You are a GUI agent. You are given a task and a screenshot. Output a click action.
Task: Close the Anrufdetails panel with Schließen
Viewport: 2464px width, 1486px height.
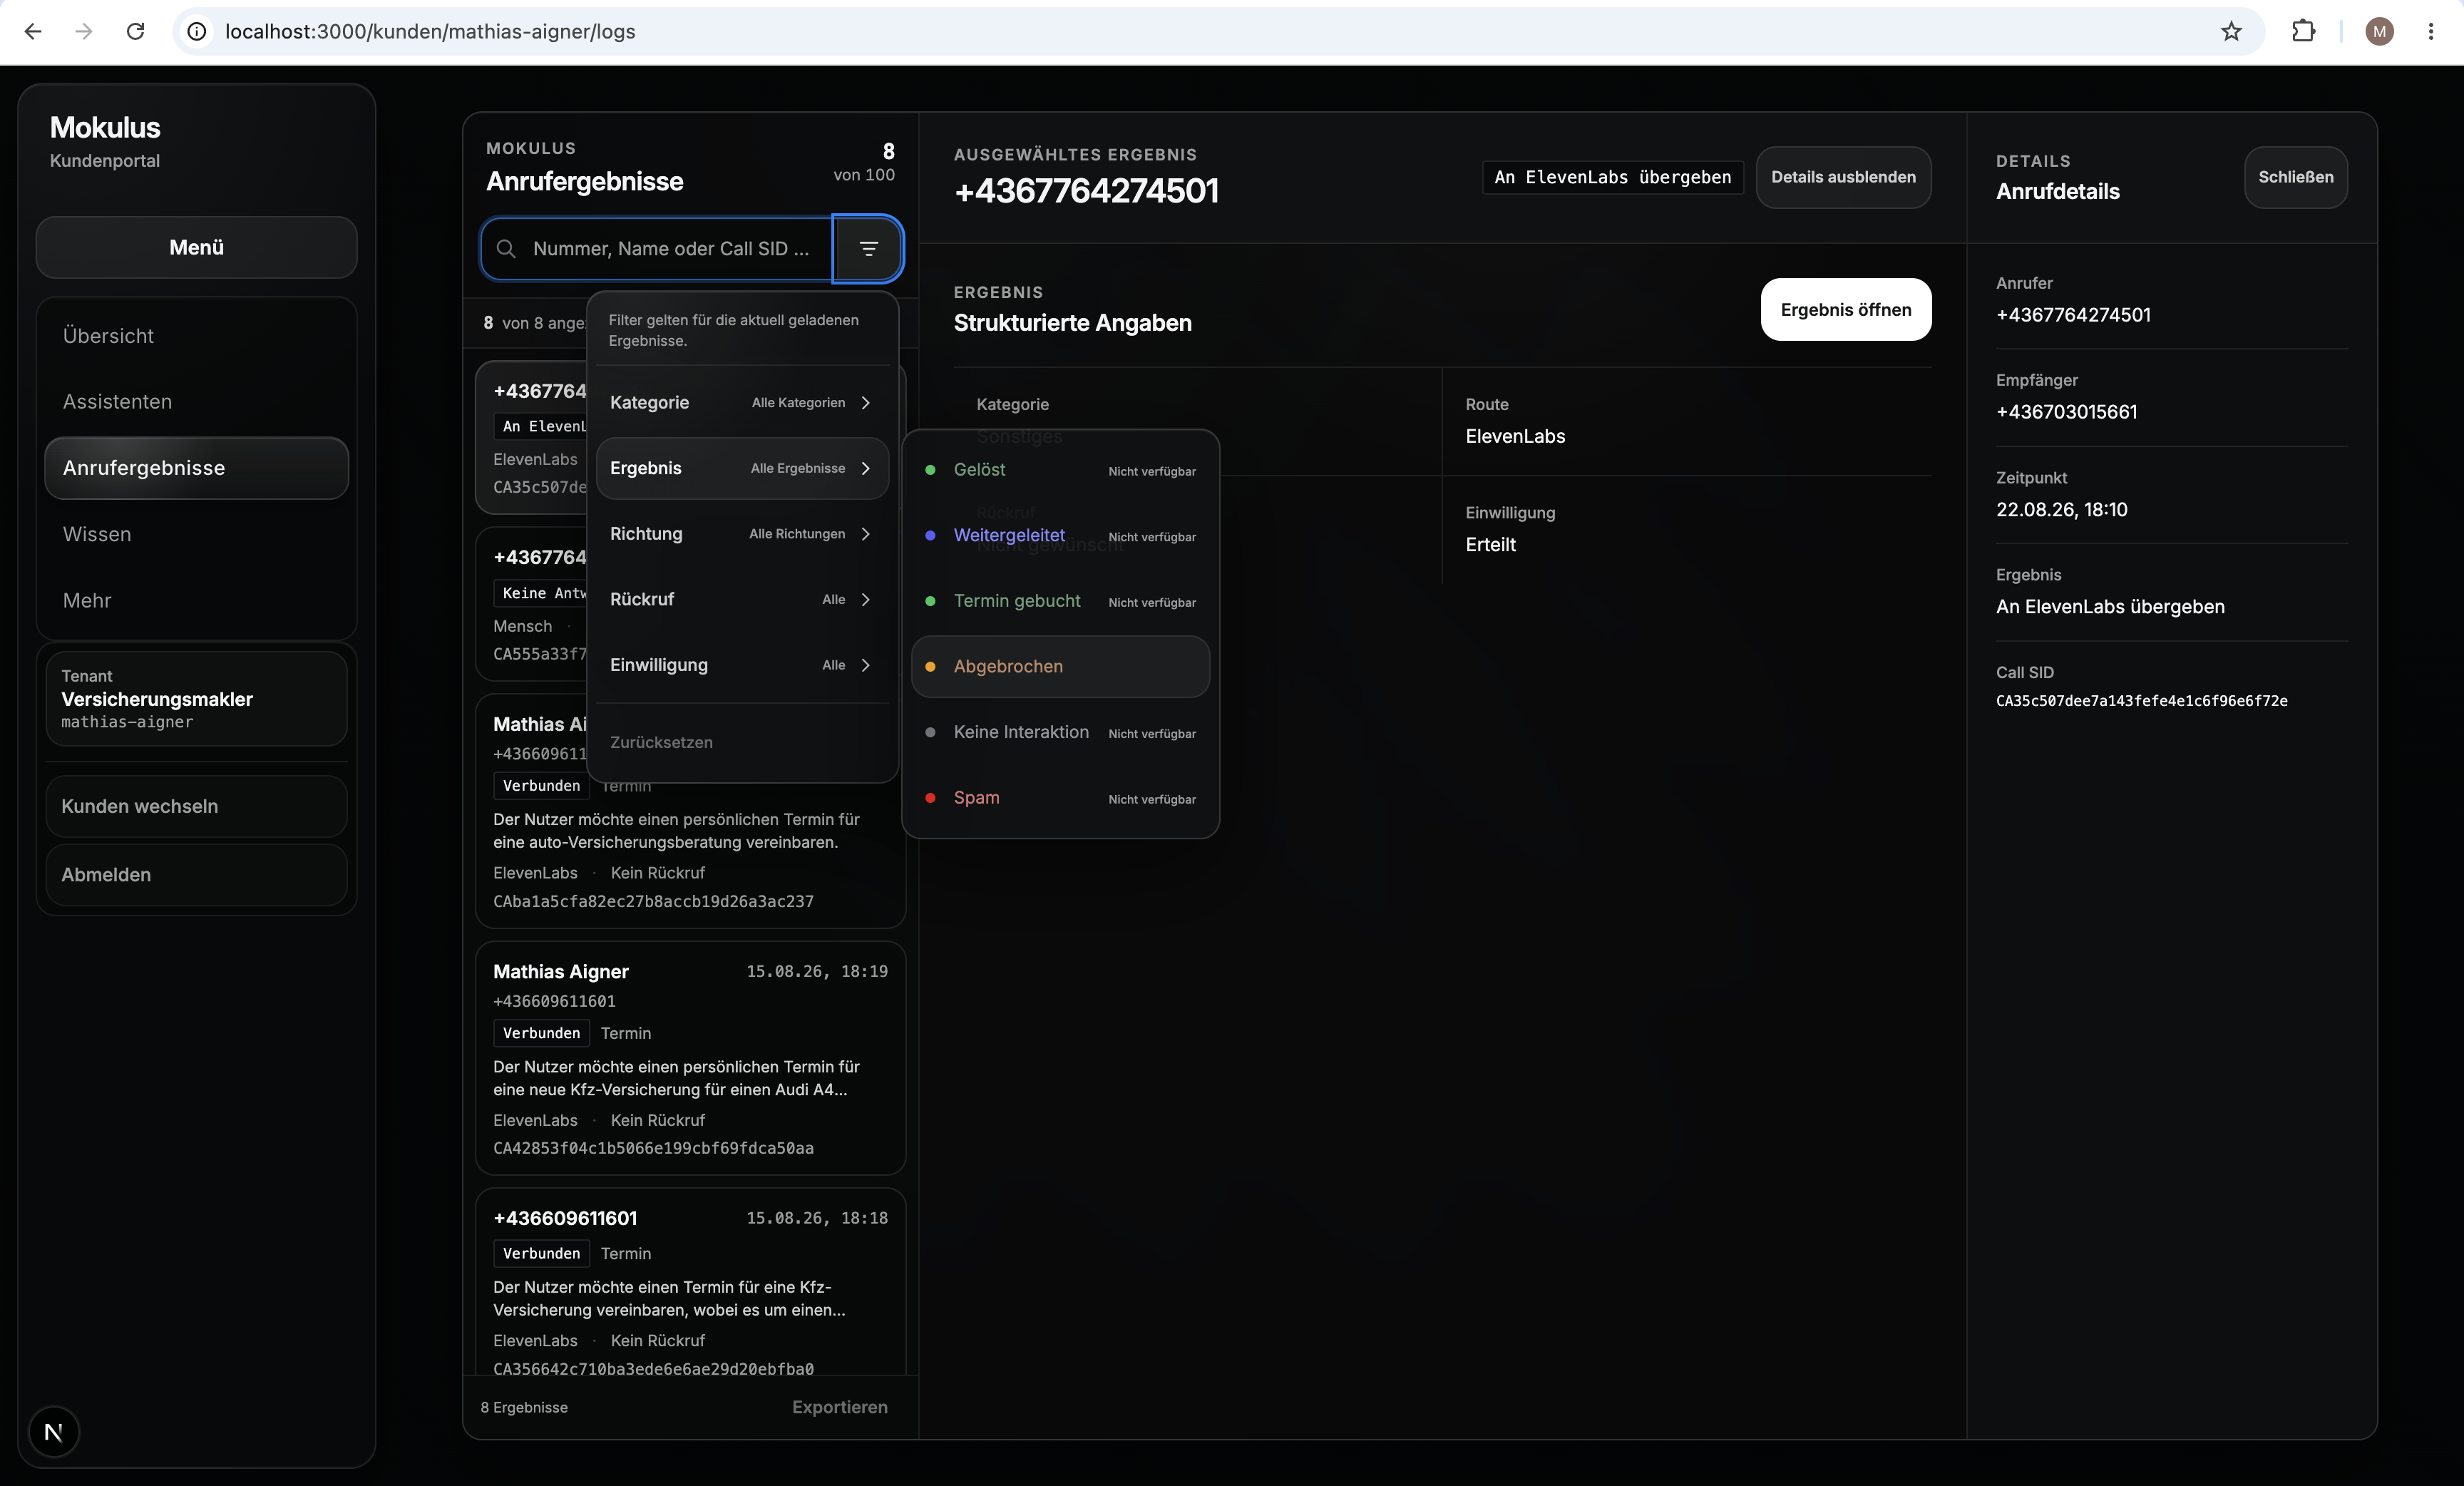tap(2295, 177)
